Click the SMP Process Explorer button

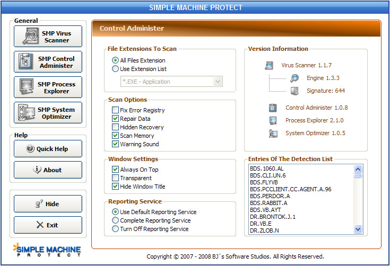pyautogui.click(x=48, y=87)
